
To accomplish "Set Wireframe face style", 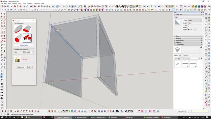I will coord(64,6).
